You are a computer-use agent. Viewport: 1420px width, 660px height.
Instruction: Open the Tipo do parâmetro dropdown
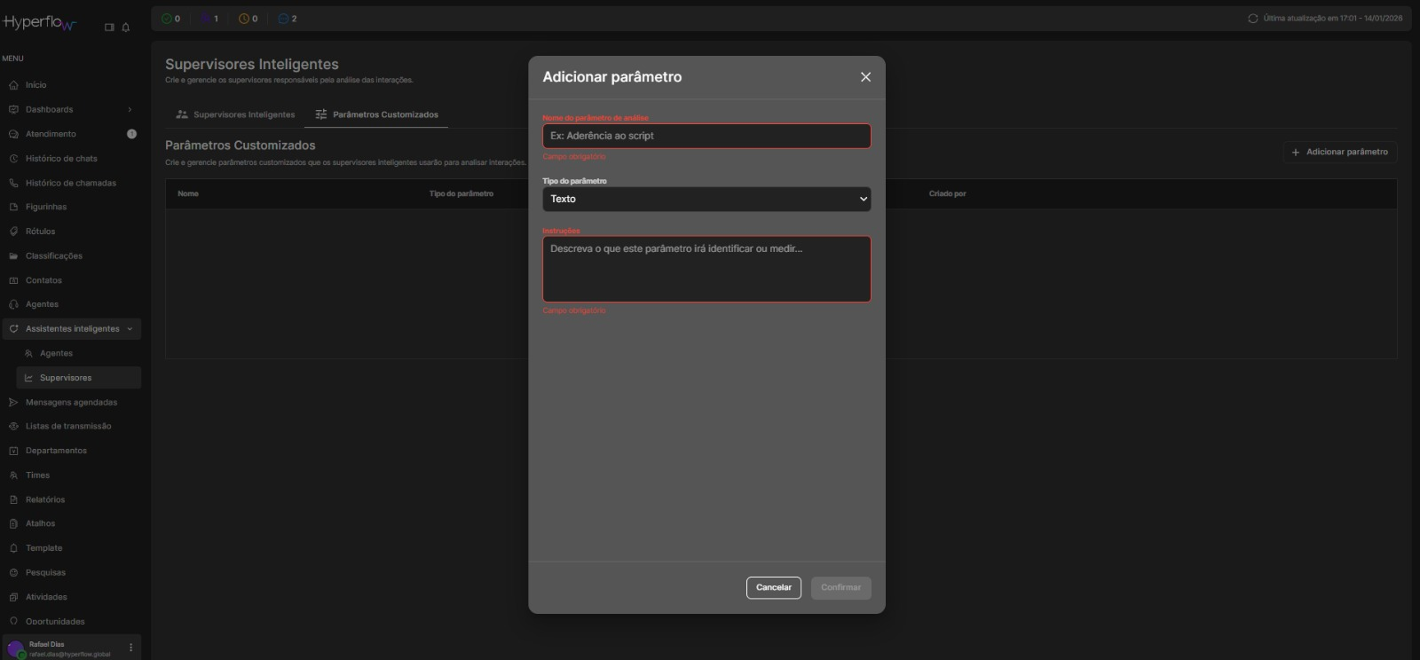[706, 199]
